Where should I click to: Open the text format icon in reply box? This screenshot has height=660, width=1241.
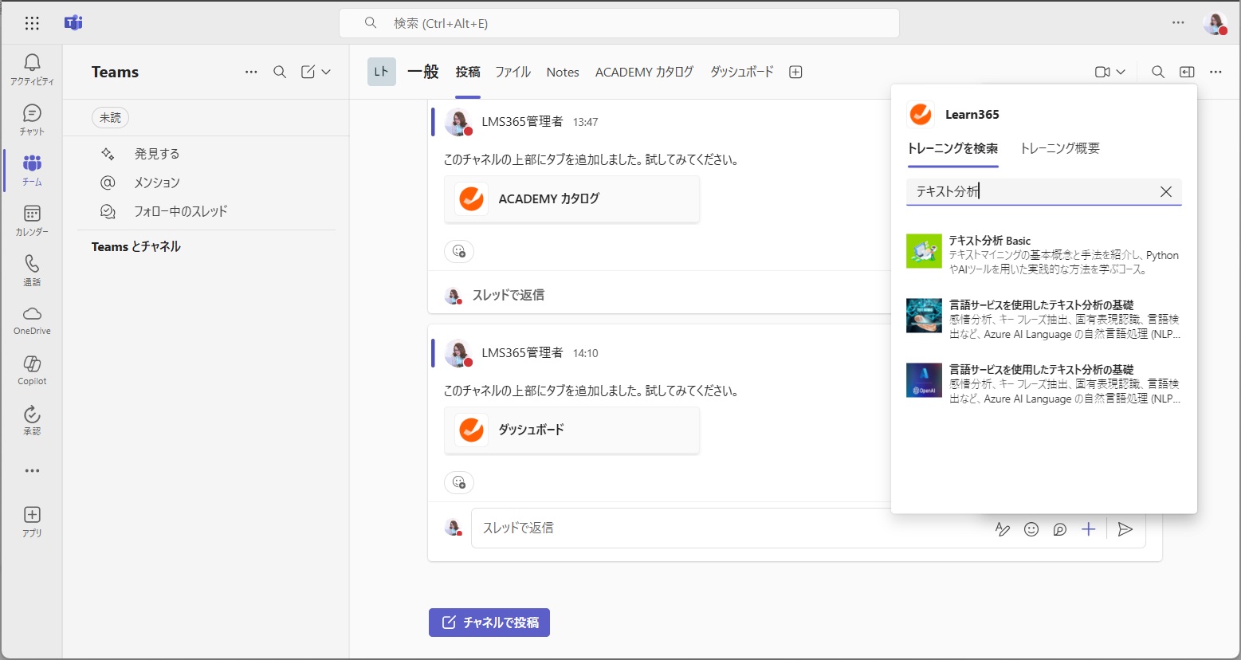pos(1003,529)
